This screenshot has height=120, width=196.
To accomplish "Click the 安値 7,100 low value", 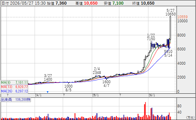I will click(114, 3).
